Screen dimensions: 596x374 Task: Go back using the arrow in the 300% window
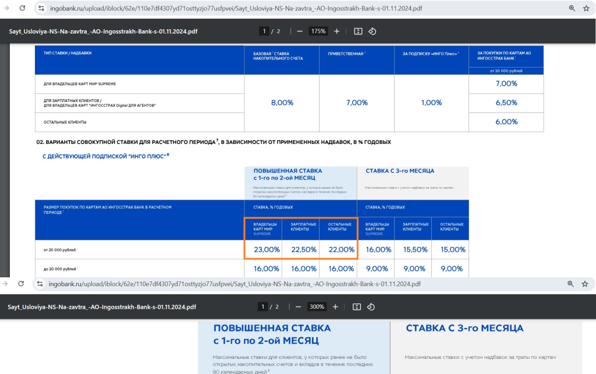(x=6, y=284)
